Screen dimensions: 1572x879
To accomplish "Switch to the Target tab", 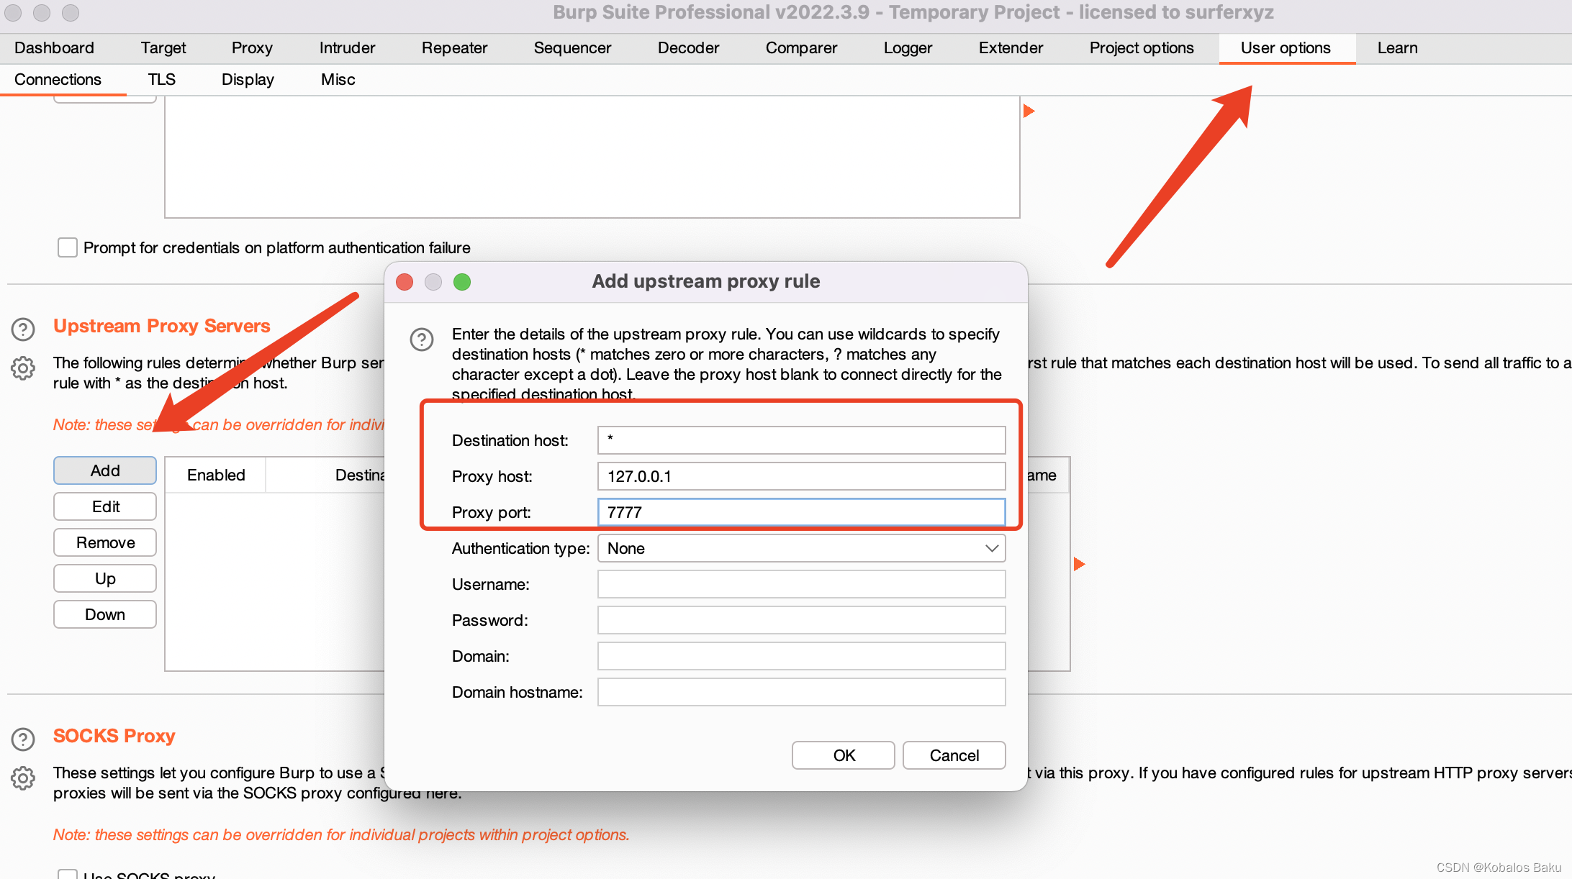I will (163, 48).
